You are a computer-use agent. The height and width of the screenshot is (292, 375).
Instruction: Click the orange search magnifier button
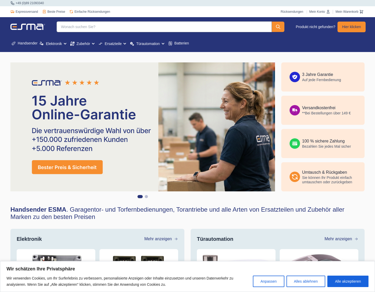(x=278, y=27)
